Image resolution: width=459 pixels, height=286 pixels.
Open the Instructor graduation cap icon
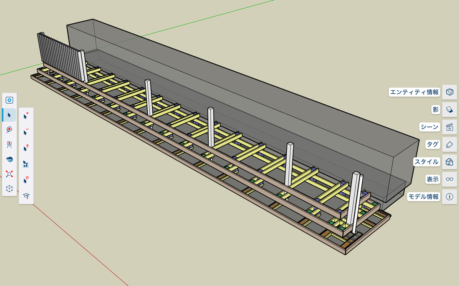point(26,196)
